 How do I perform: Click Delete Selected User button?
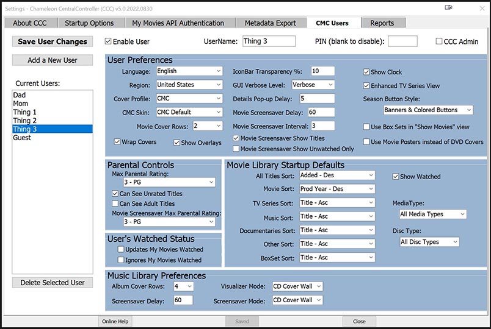tap(53, 283)
